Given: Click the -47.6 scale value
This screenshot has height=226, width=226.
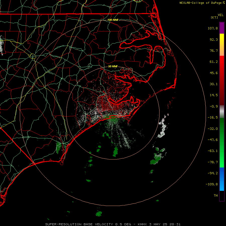Looking at the screenshot, I should point(213,140).
